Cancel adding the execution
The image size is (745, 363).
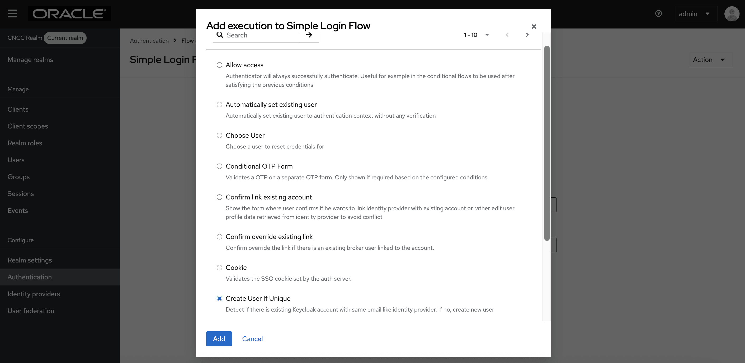[252, 338]
